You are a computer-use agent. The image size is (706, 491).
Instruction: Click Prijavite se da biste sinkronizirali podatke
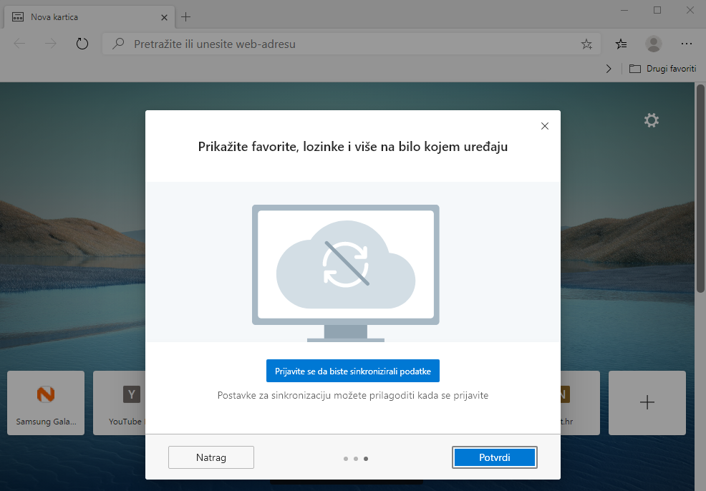(x=352, y=371)
